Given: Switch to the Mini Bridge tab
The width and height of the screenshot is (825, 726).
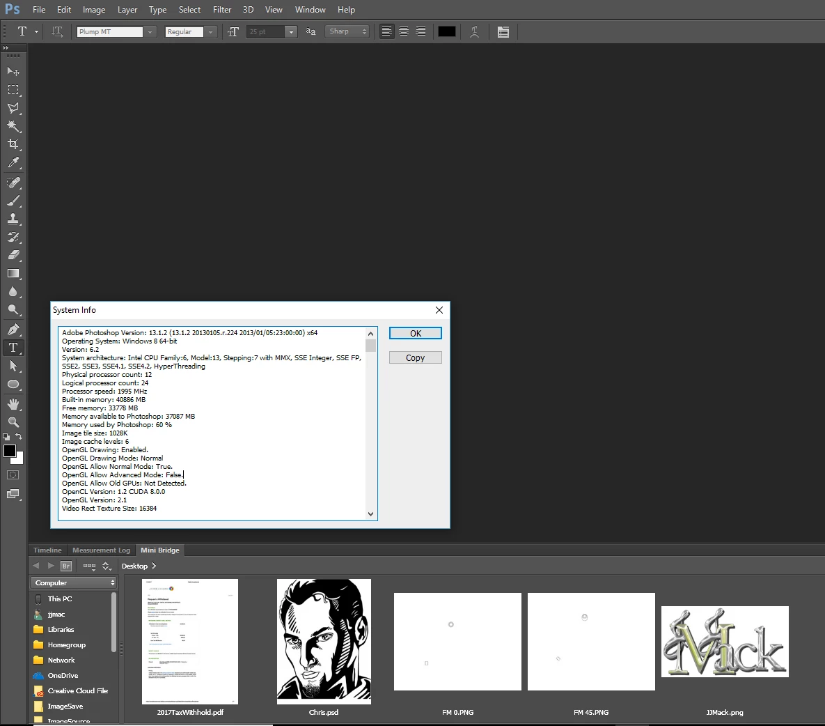Looking at the screenshot, I should (x=160, y=550).
